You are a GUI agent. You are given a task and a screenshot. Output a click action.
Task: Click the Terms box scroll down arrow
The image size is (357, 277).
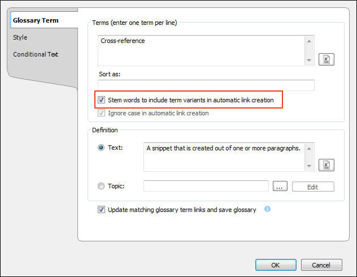point(309,60)
